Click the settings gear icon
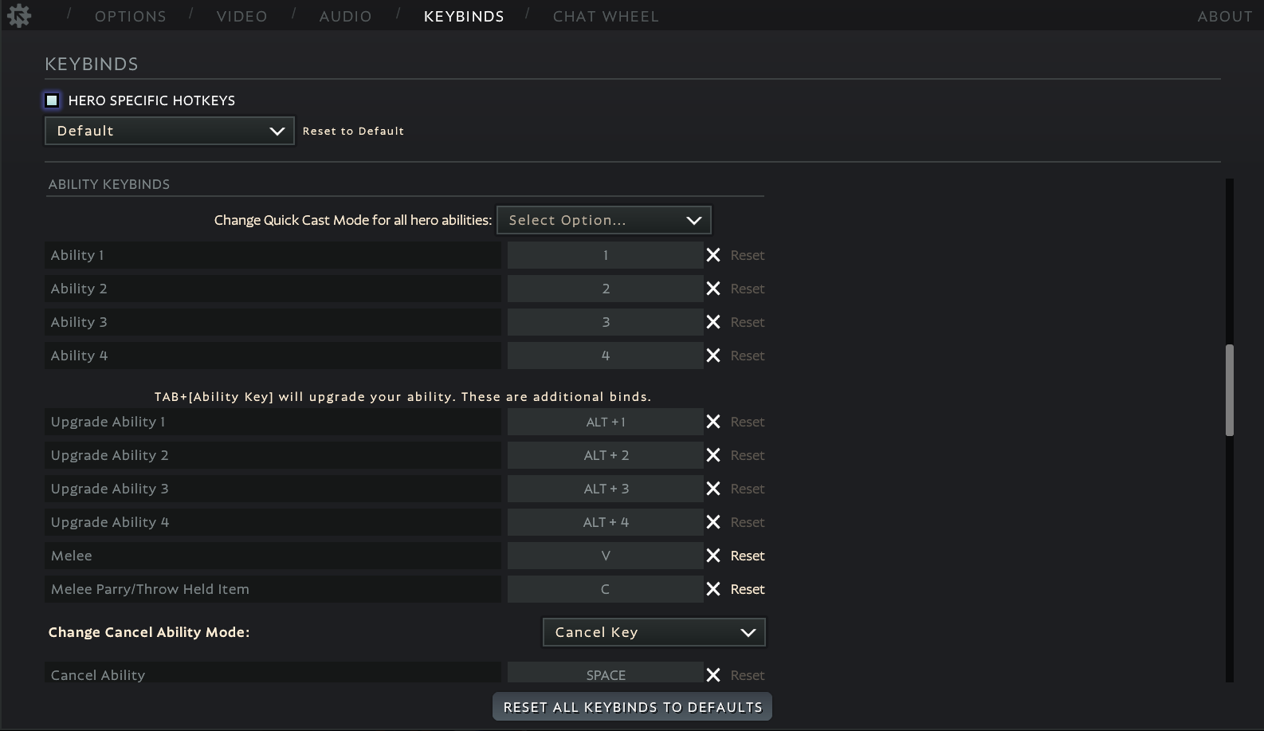Image resolution: width=1264 pixels, height=731 pixels. click(18, 15)
